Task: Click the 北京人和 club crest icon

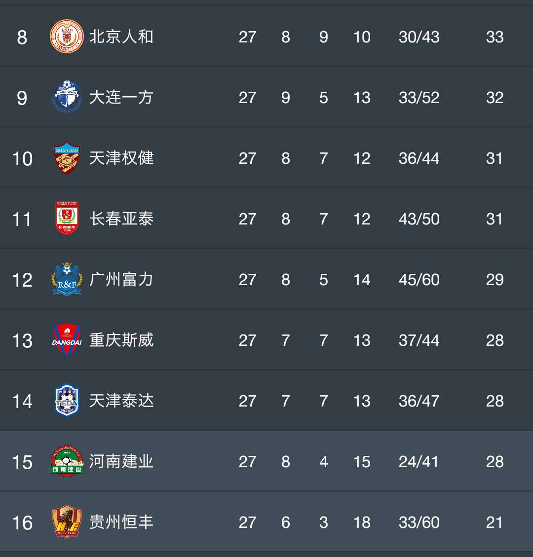Action: click(68, 37)
